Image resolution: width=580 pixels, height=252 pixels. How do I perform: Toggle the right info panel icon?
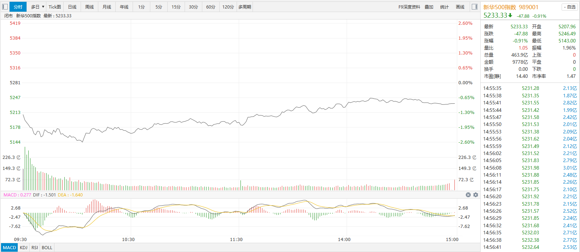coord(475,7)
